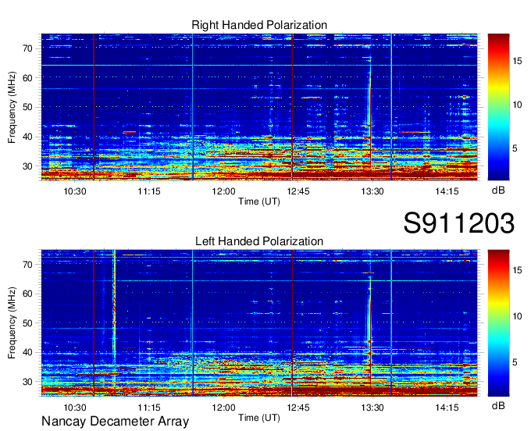Screen dimensions: 531x431
Task: Click the 12:45 tick under Left Handed plot
Action: pyautogui.click(x=298, y=408)
